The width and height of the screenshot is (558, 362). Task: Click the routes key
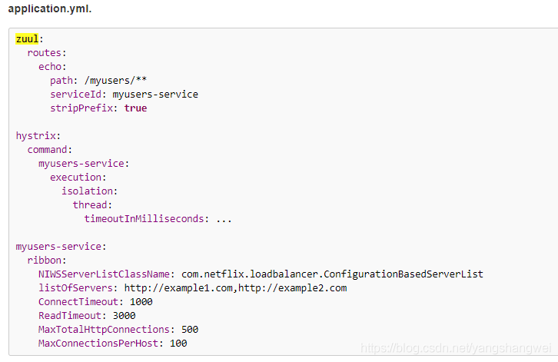[x=44, y=53]
